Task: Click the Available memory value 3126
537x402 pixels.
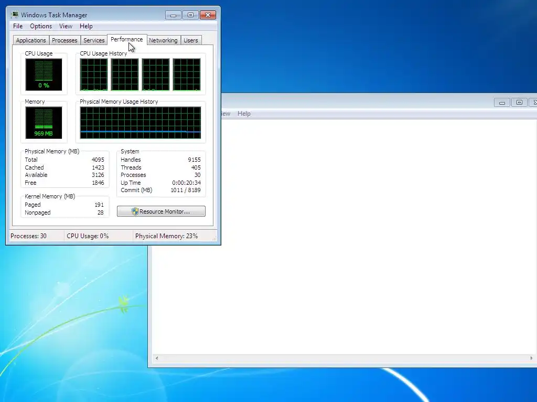Action: pyautogui.click(x=98, y=175)
